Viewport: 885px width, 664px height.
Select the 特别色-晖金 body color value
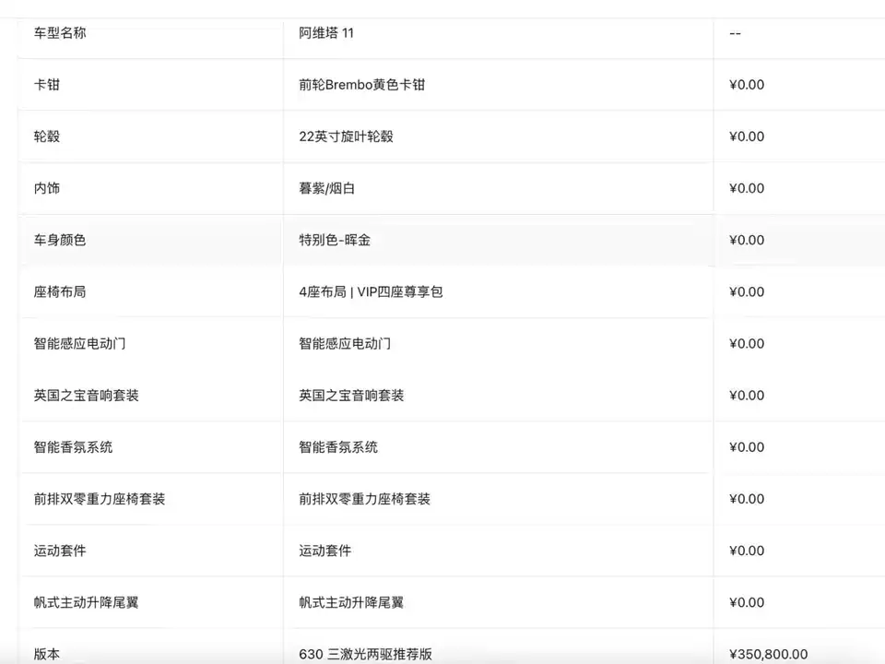[x=335, y=240]
